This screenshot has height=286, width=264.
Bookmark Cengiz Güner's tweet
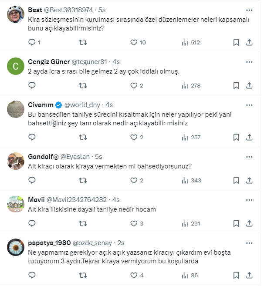pyautogui.click(x=236, y=86)
